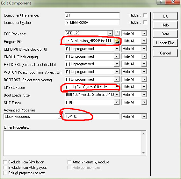Click the Other Properties scroll down arrow
This screenshot has height=179, width=181.
(143, 153)
